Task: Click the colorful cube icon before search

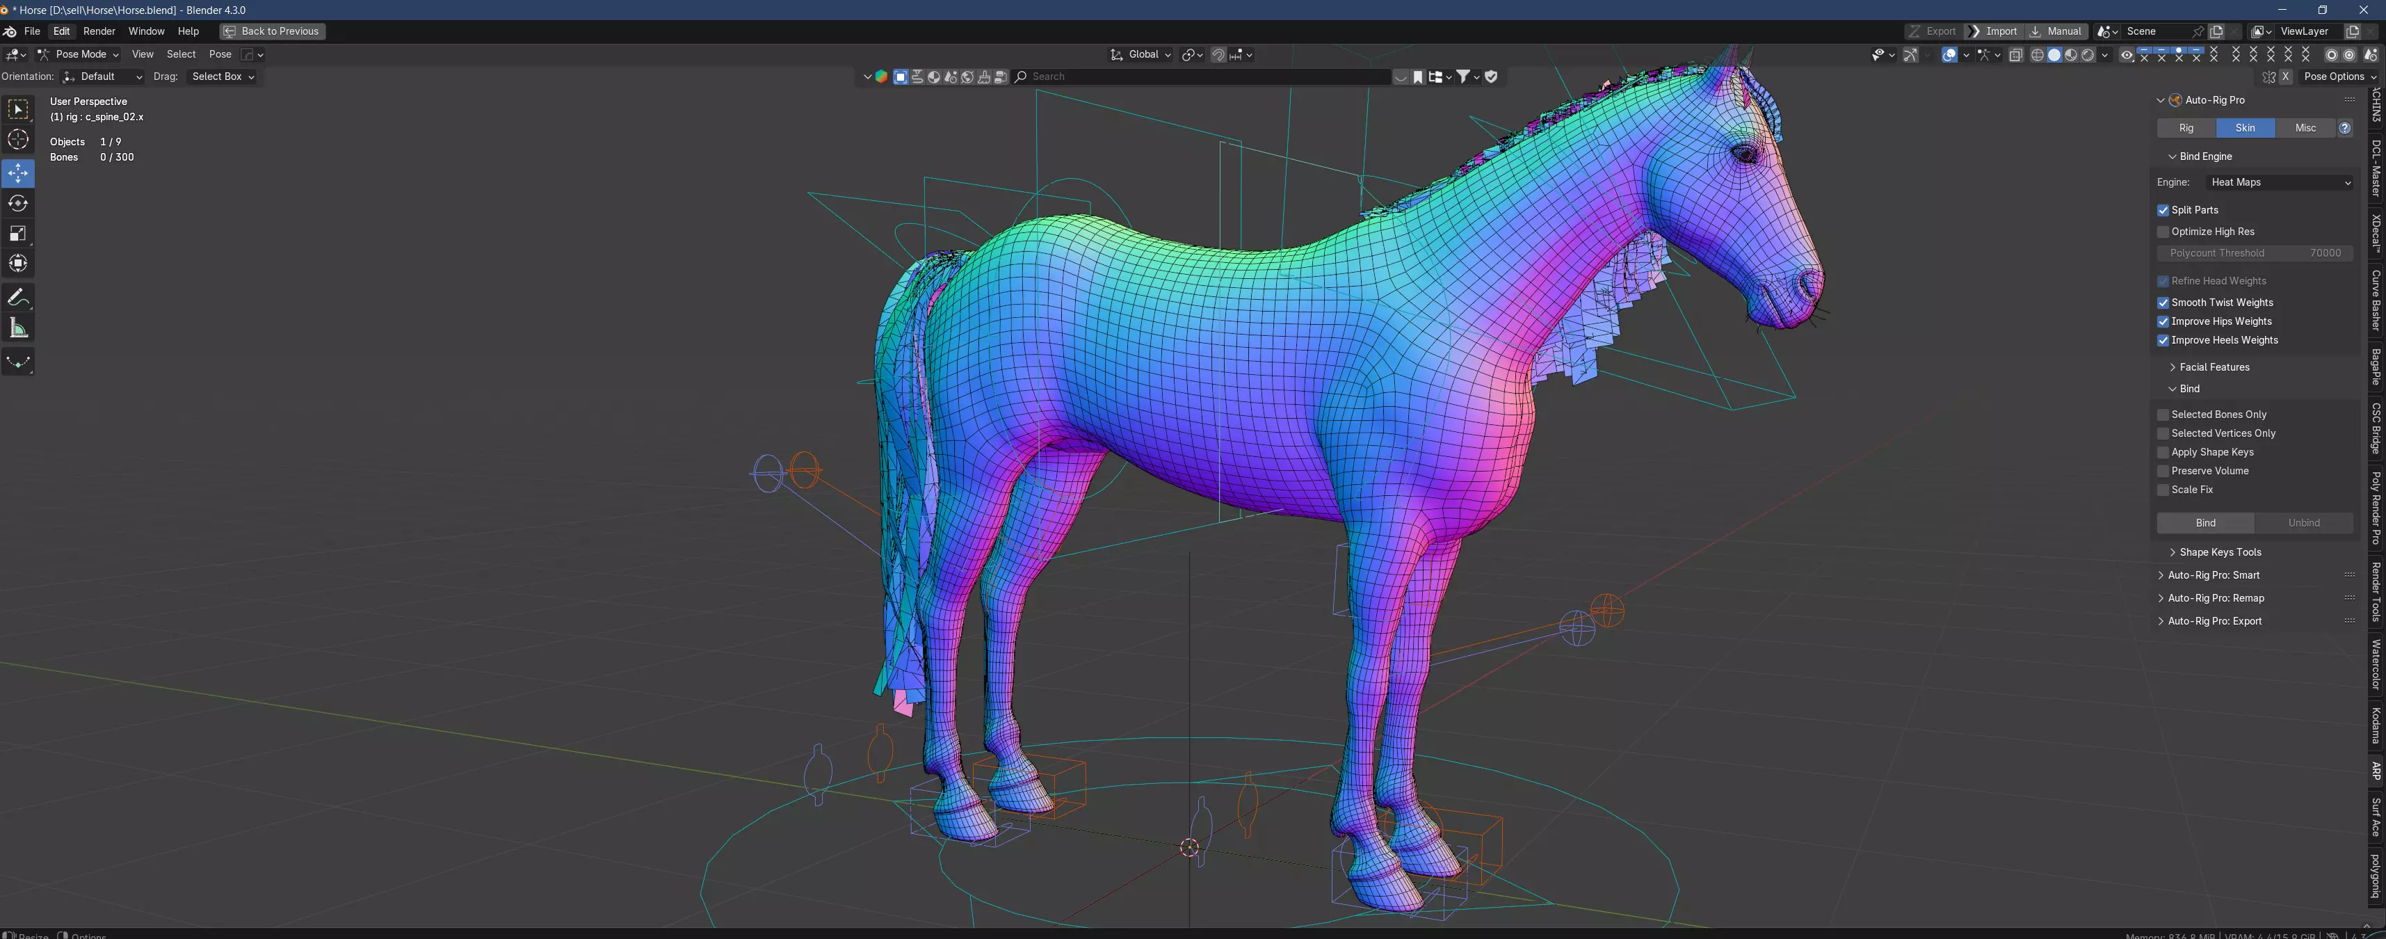Action: pyautogui.click(x=881, y=77)
